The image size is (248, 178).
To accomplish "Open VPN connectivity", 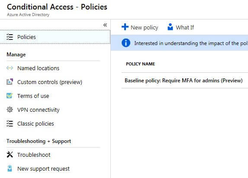I will click(39, 110).
